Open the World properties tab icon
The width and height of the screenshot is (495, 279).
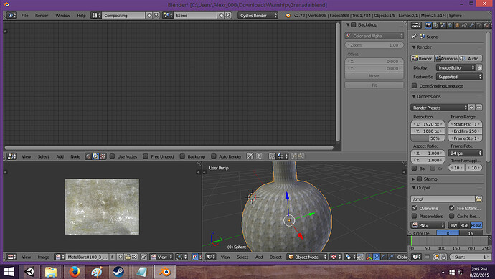(450, 25)
